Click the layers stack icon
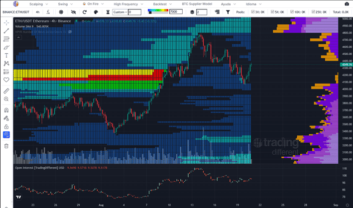This screenshot has width=353, height=208. click(x=192, y=12)
